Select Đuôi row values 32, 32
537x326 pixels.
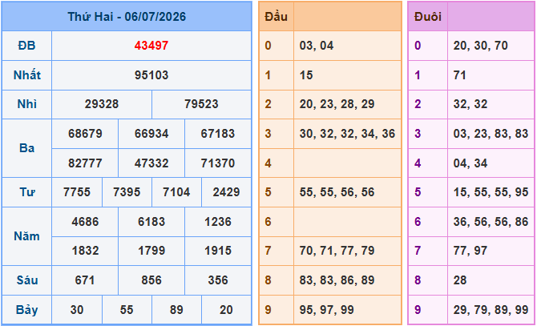[470, 104]
